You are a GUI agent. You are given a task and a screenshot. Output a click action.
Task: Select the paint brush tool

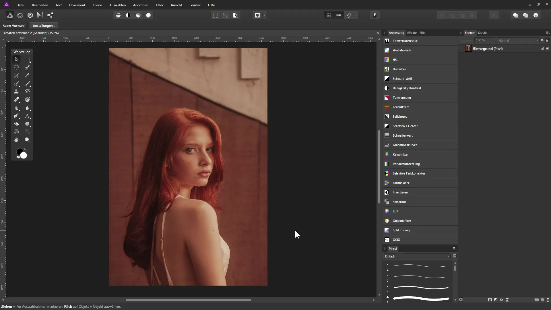27,84
